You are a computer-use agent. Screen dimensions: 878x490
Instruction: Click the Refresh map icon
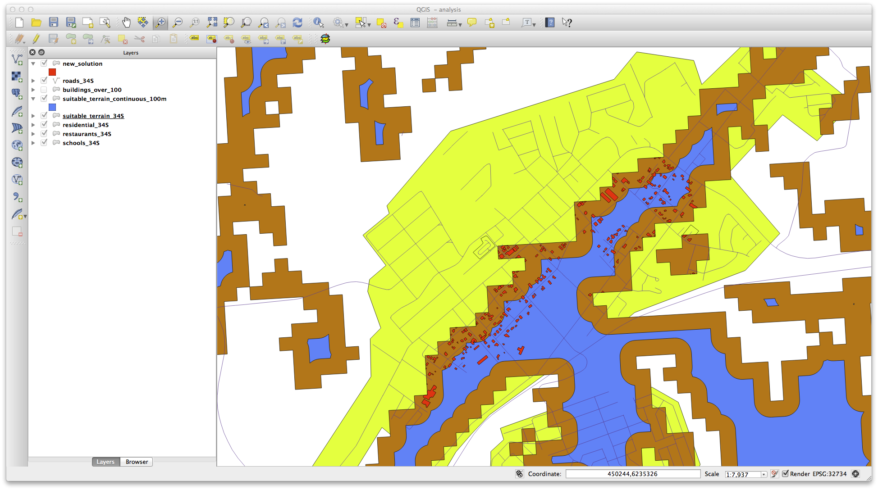pyautogui.click(x=297, y=22)
